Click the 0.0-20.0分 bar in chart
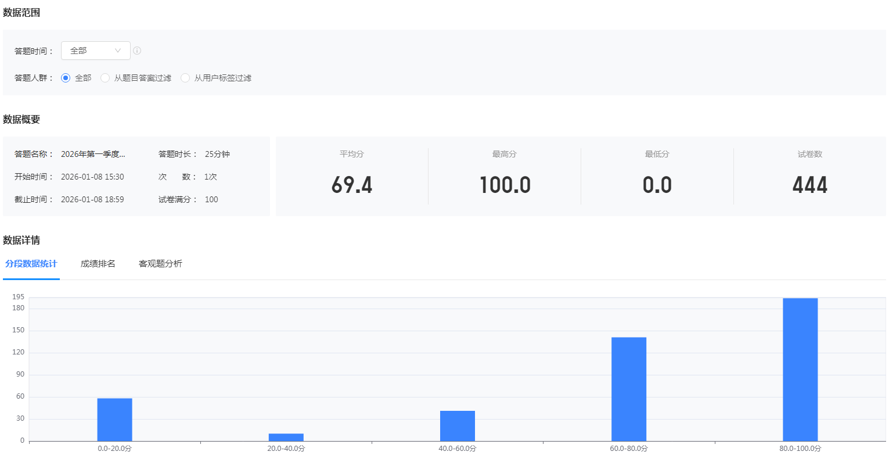This screenshot has width=889, height=455. click(114, 420)
